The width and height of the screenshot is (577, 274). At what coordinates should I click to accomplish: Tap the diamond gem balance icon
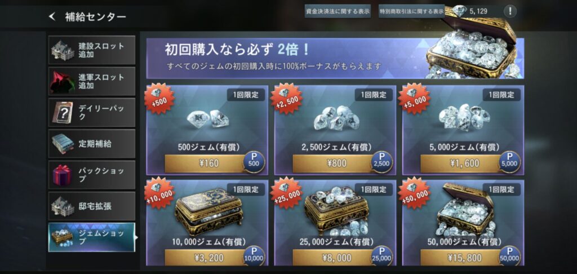point(460,11)
